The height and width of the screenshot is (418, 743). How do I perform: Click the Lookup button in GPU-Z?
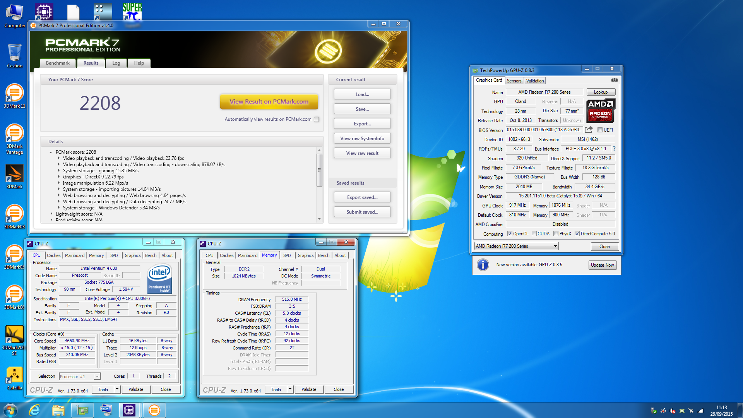[601, 92]
